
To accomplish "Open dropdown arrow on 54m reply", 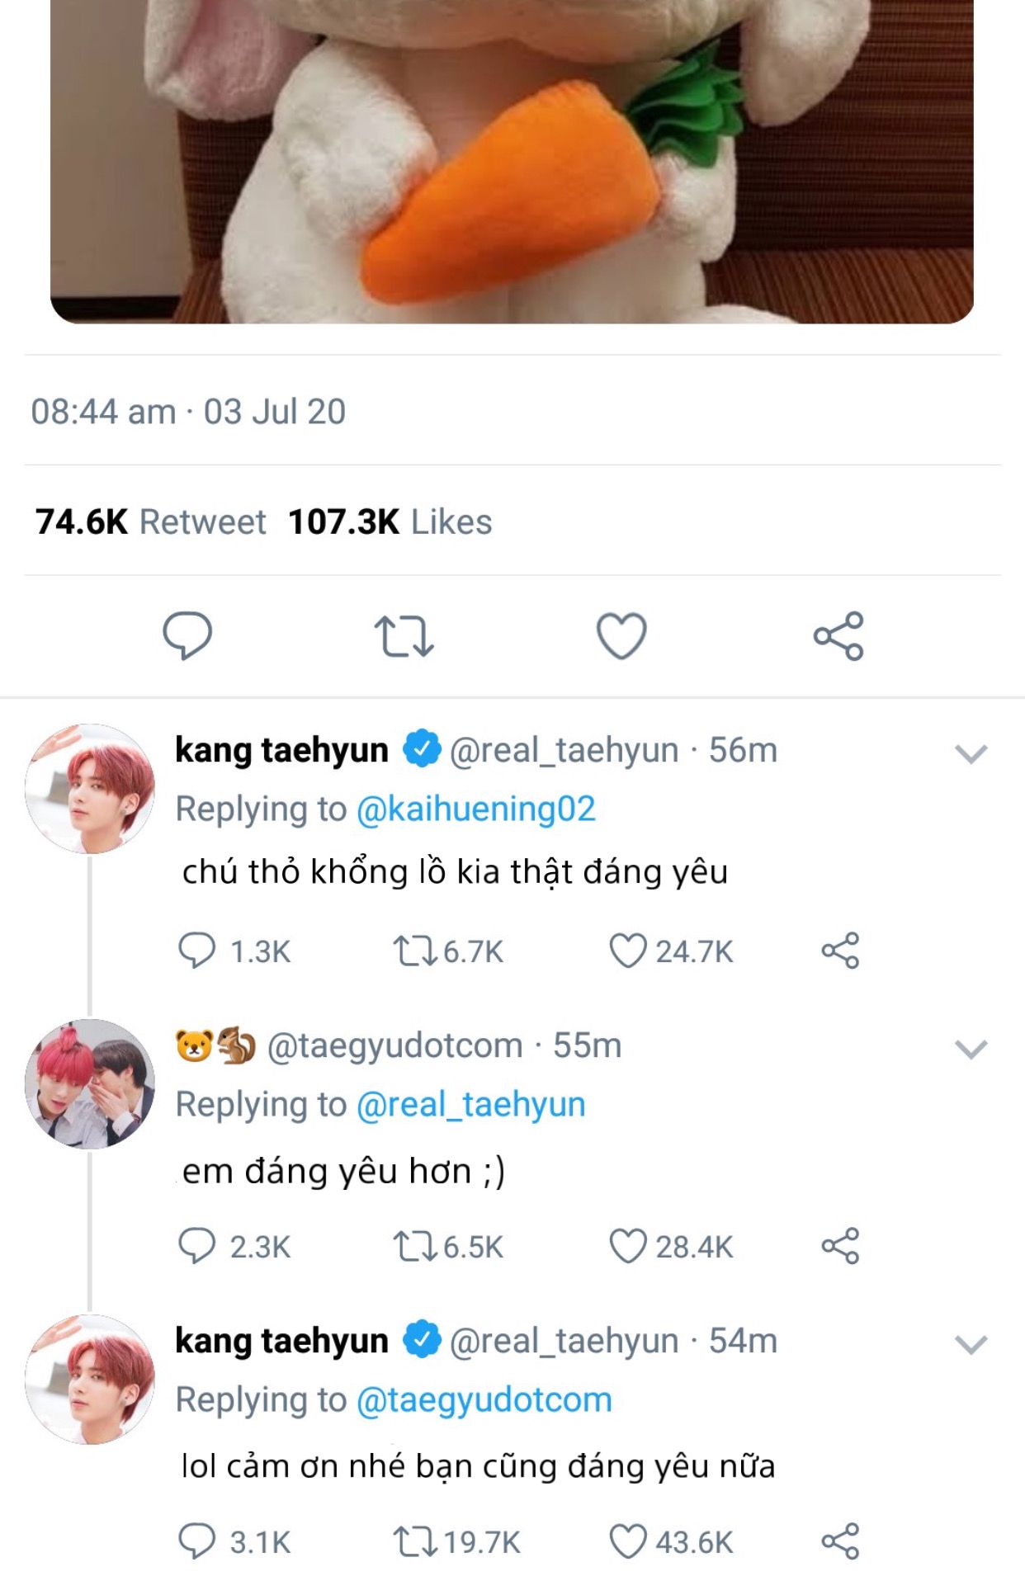I will tap(971, 1344).
